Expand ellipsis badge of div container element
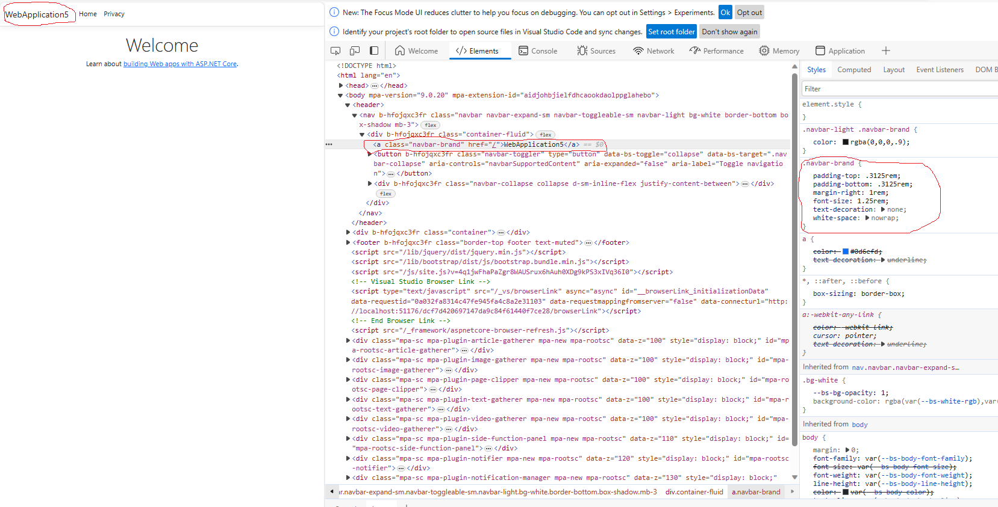 [501, 232]
